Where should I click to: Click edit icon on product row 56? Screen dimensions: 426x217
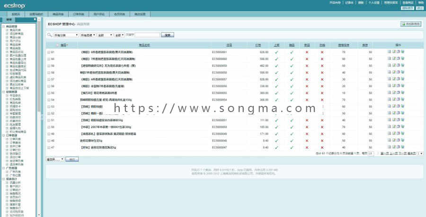pyautogui.click(x=394, y=86)
